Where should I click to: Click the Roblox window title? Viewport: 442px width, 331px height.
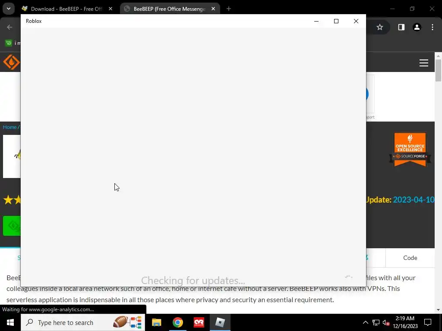pyautogui.click(x=34, y=21)
